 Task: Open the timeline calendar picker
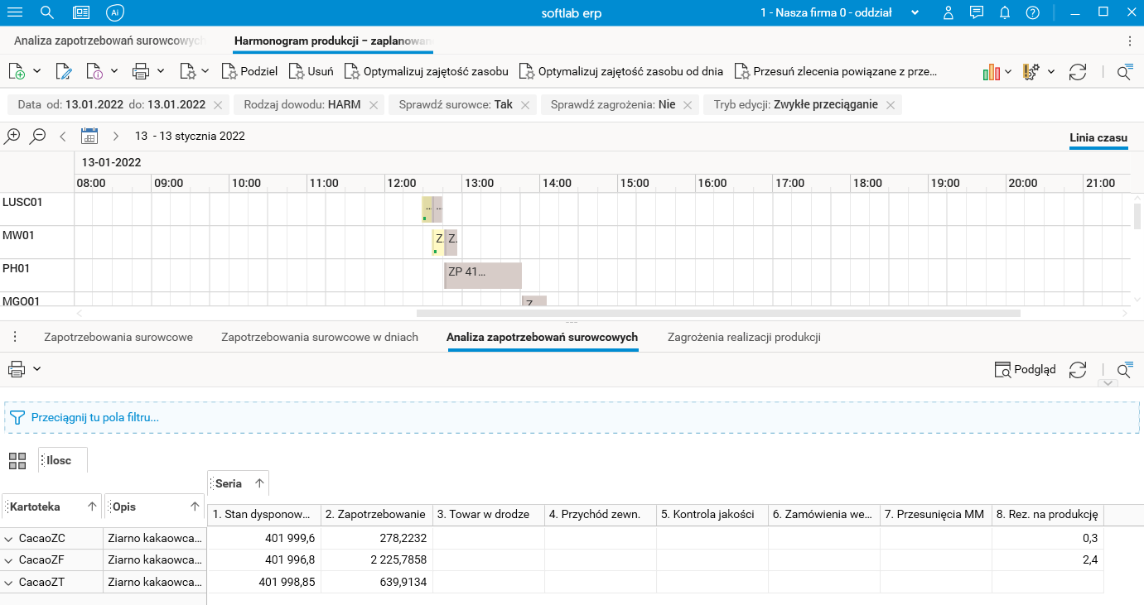tap(89, 136)
